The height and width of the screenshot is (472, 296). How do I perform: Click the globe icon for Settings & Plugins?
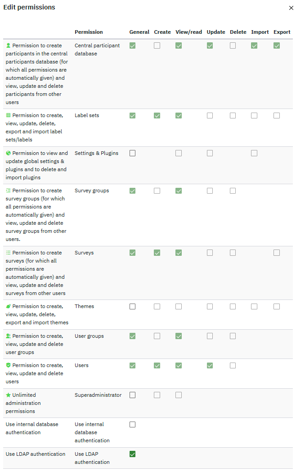pyautogui.click(x=8, y=153)
